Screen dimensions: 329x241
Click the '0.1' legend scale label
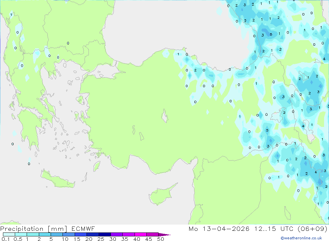[6, 239]
